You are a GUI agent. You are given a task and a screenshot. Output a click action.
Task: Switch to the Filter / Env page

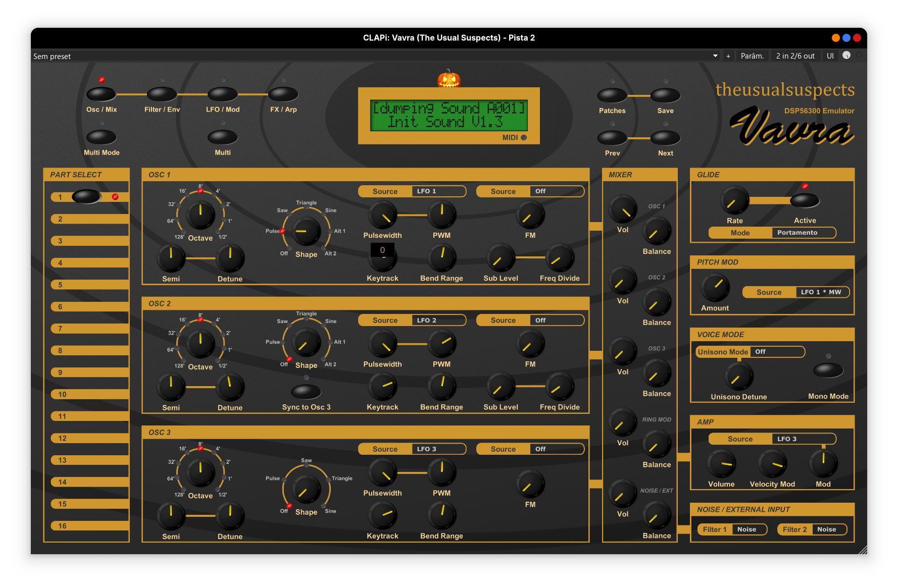(162, 94)
